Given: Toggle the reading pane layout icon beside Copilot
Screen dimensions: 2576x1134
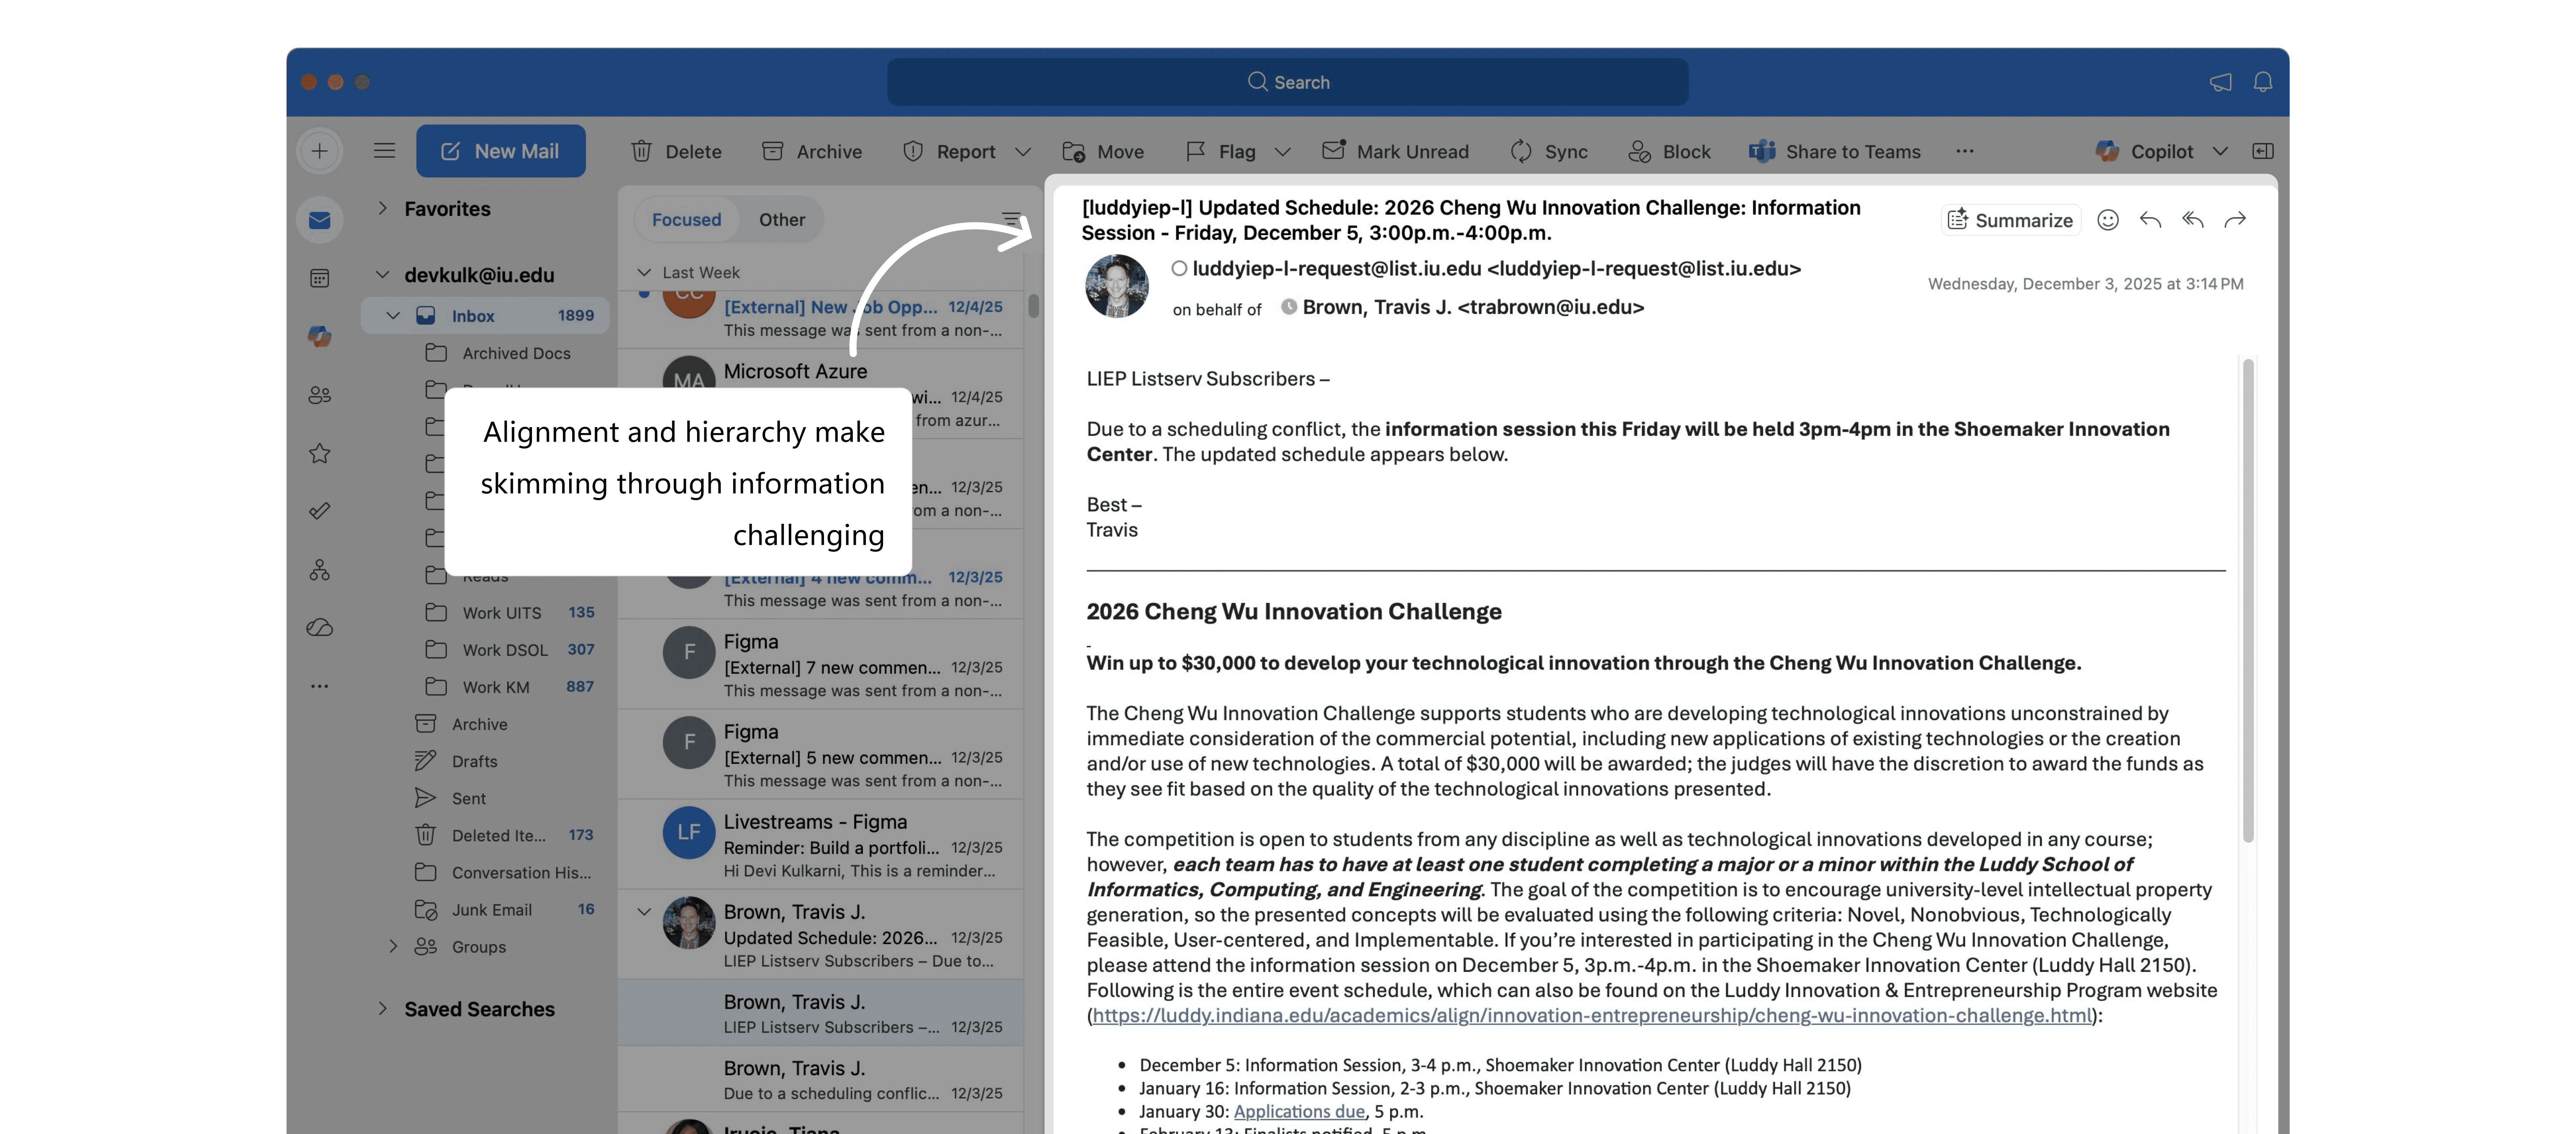Looking at the screenshot, I should [2263, 151].
